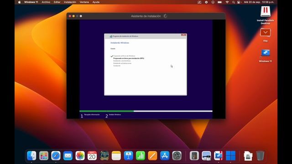Viewport: 292px width, 164px height.
Task: Open Install Parallels Desktop disk on desktop
Action: (266, 15)
